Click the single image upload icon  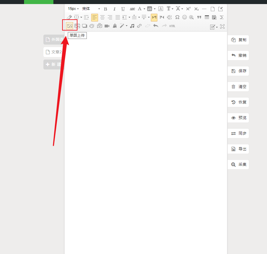click(x=70, y=26)
